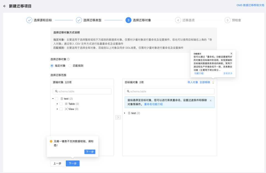Screen dimensions: 266x173
Task: Dismiss the blue rename hint banner
Action: pos(210,100)
